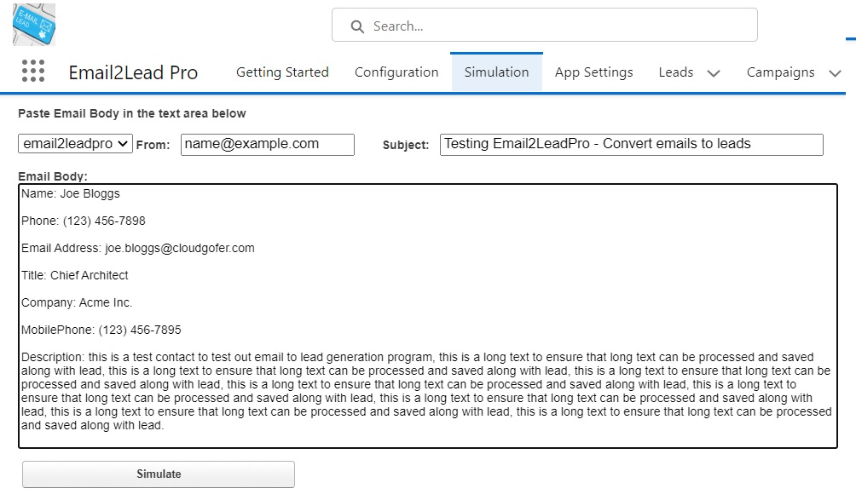Image resolution: width=856 pixels, height=500 pixels.
Task: Click inside the Email Body text area
Action: click(428, 316)
